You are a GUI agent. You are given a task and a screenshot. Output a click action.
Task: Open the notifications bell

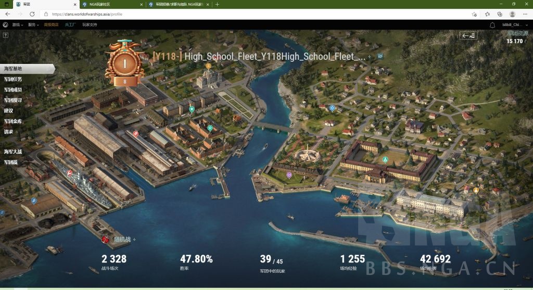click(492, 24)
